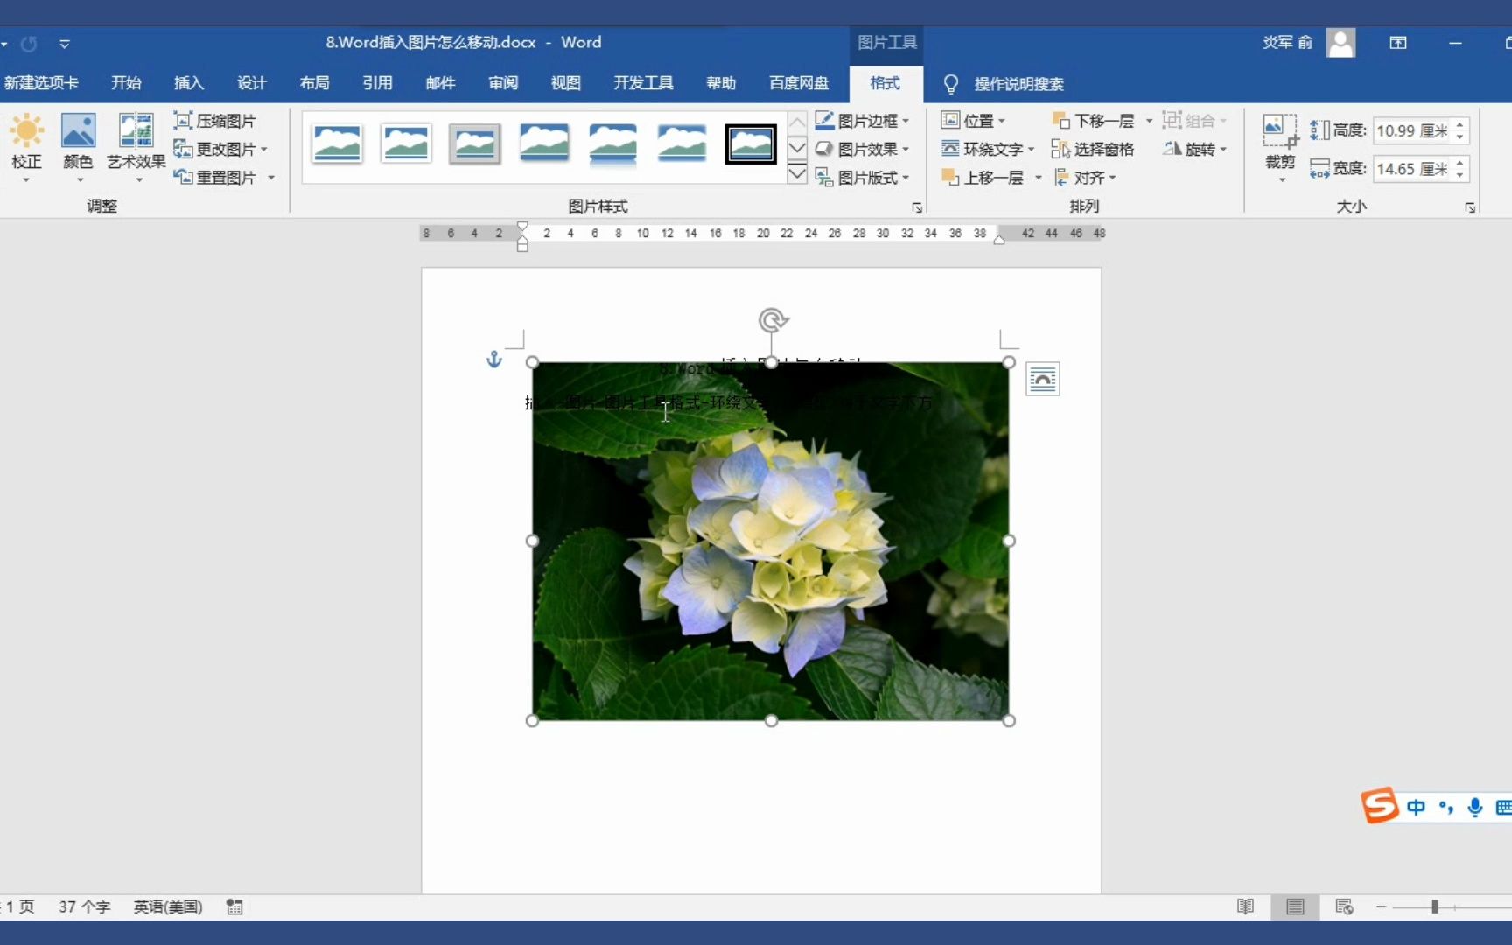Click Bring Forward (上移一层)
The width and height of the screenshot is (1512, 945).
pos(983,177)
